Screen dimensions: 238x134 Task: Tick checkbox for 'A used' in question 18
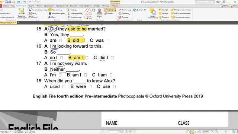pos(64,87)
